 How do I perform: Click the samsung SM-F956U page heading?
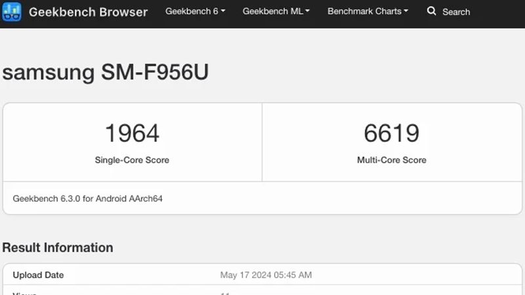click(105, 72)
